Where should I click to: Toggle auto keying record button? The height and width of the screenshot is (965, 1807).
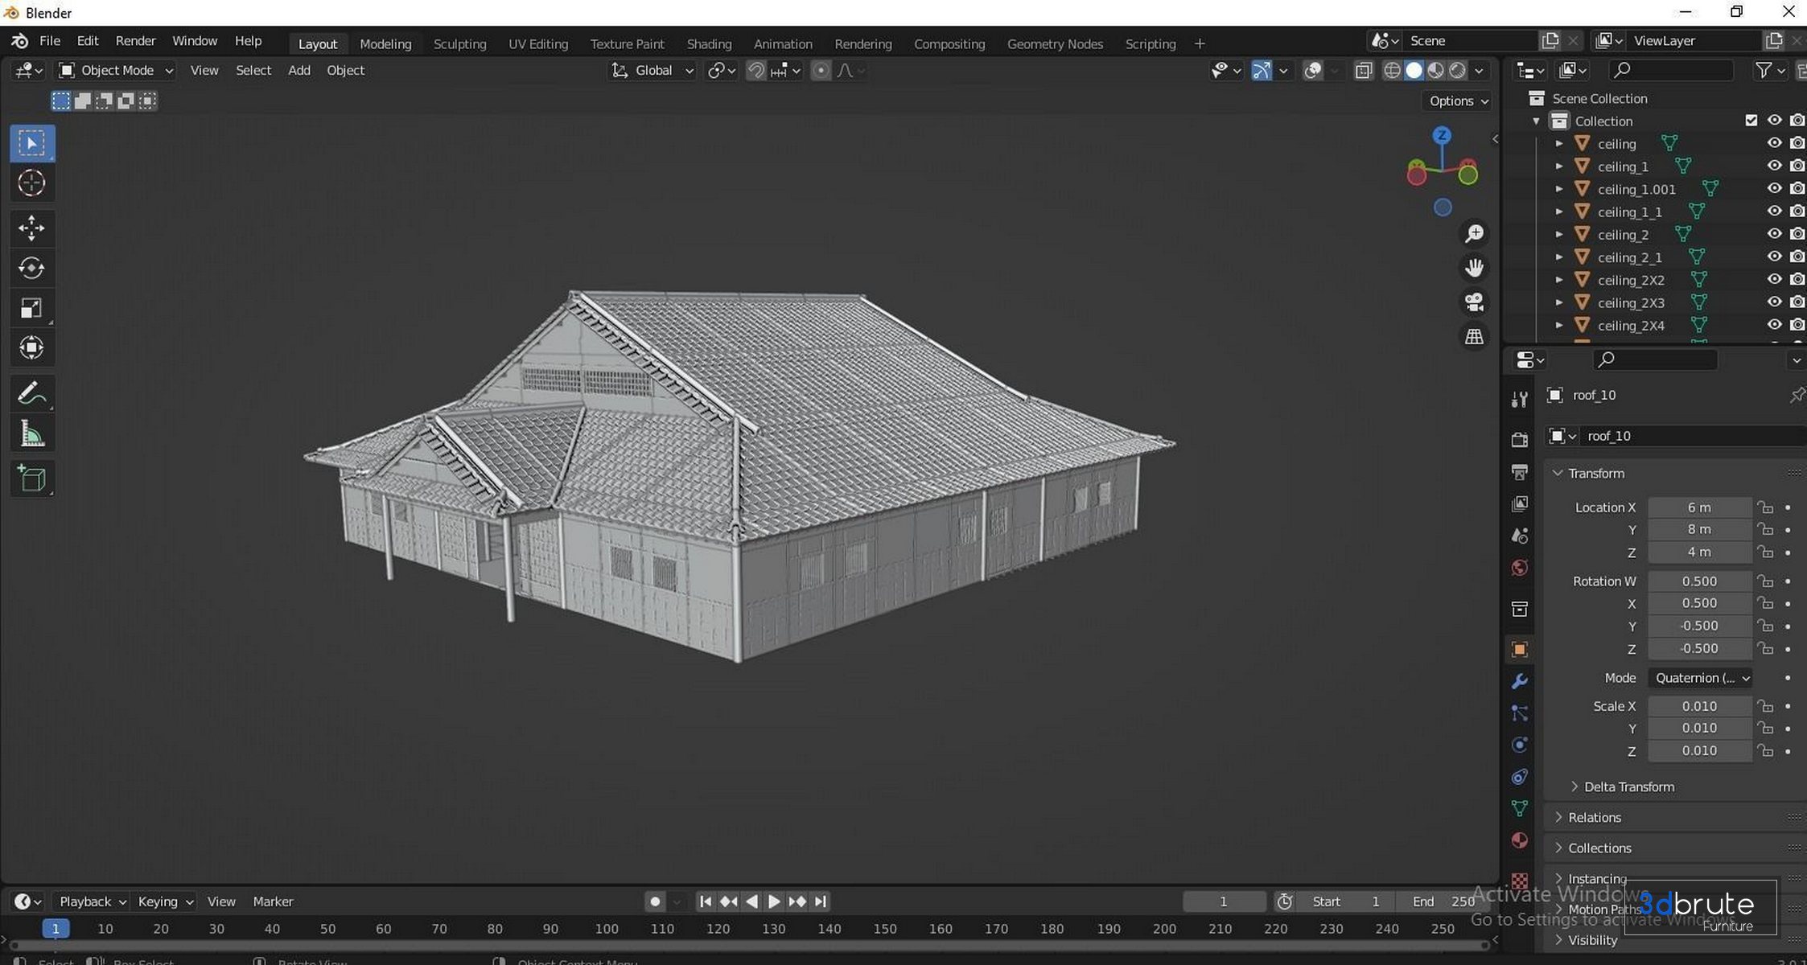pyautogui.click(x=655, y=901)
